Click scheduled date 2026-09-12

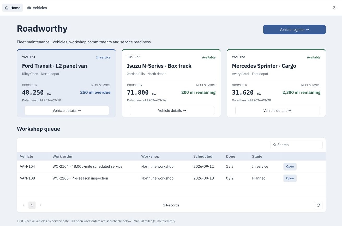(x=203, y=166)
